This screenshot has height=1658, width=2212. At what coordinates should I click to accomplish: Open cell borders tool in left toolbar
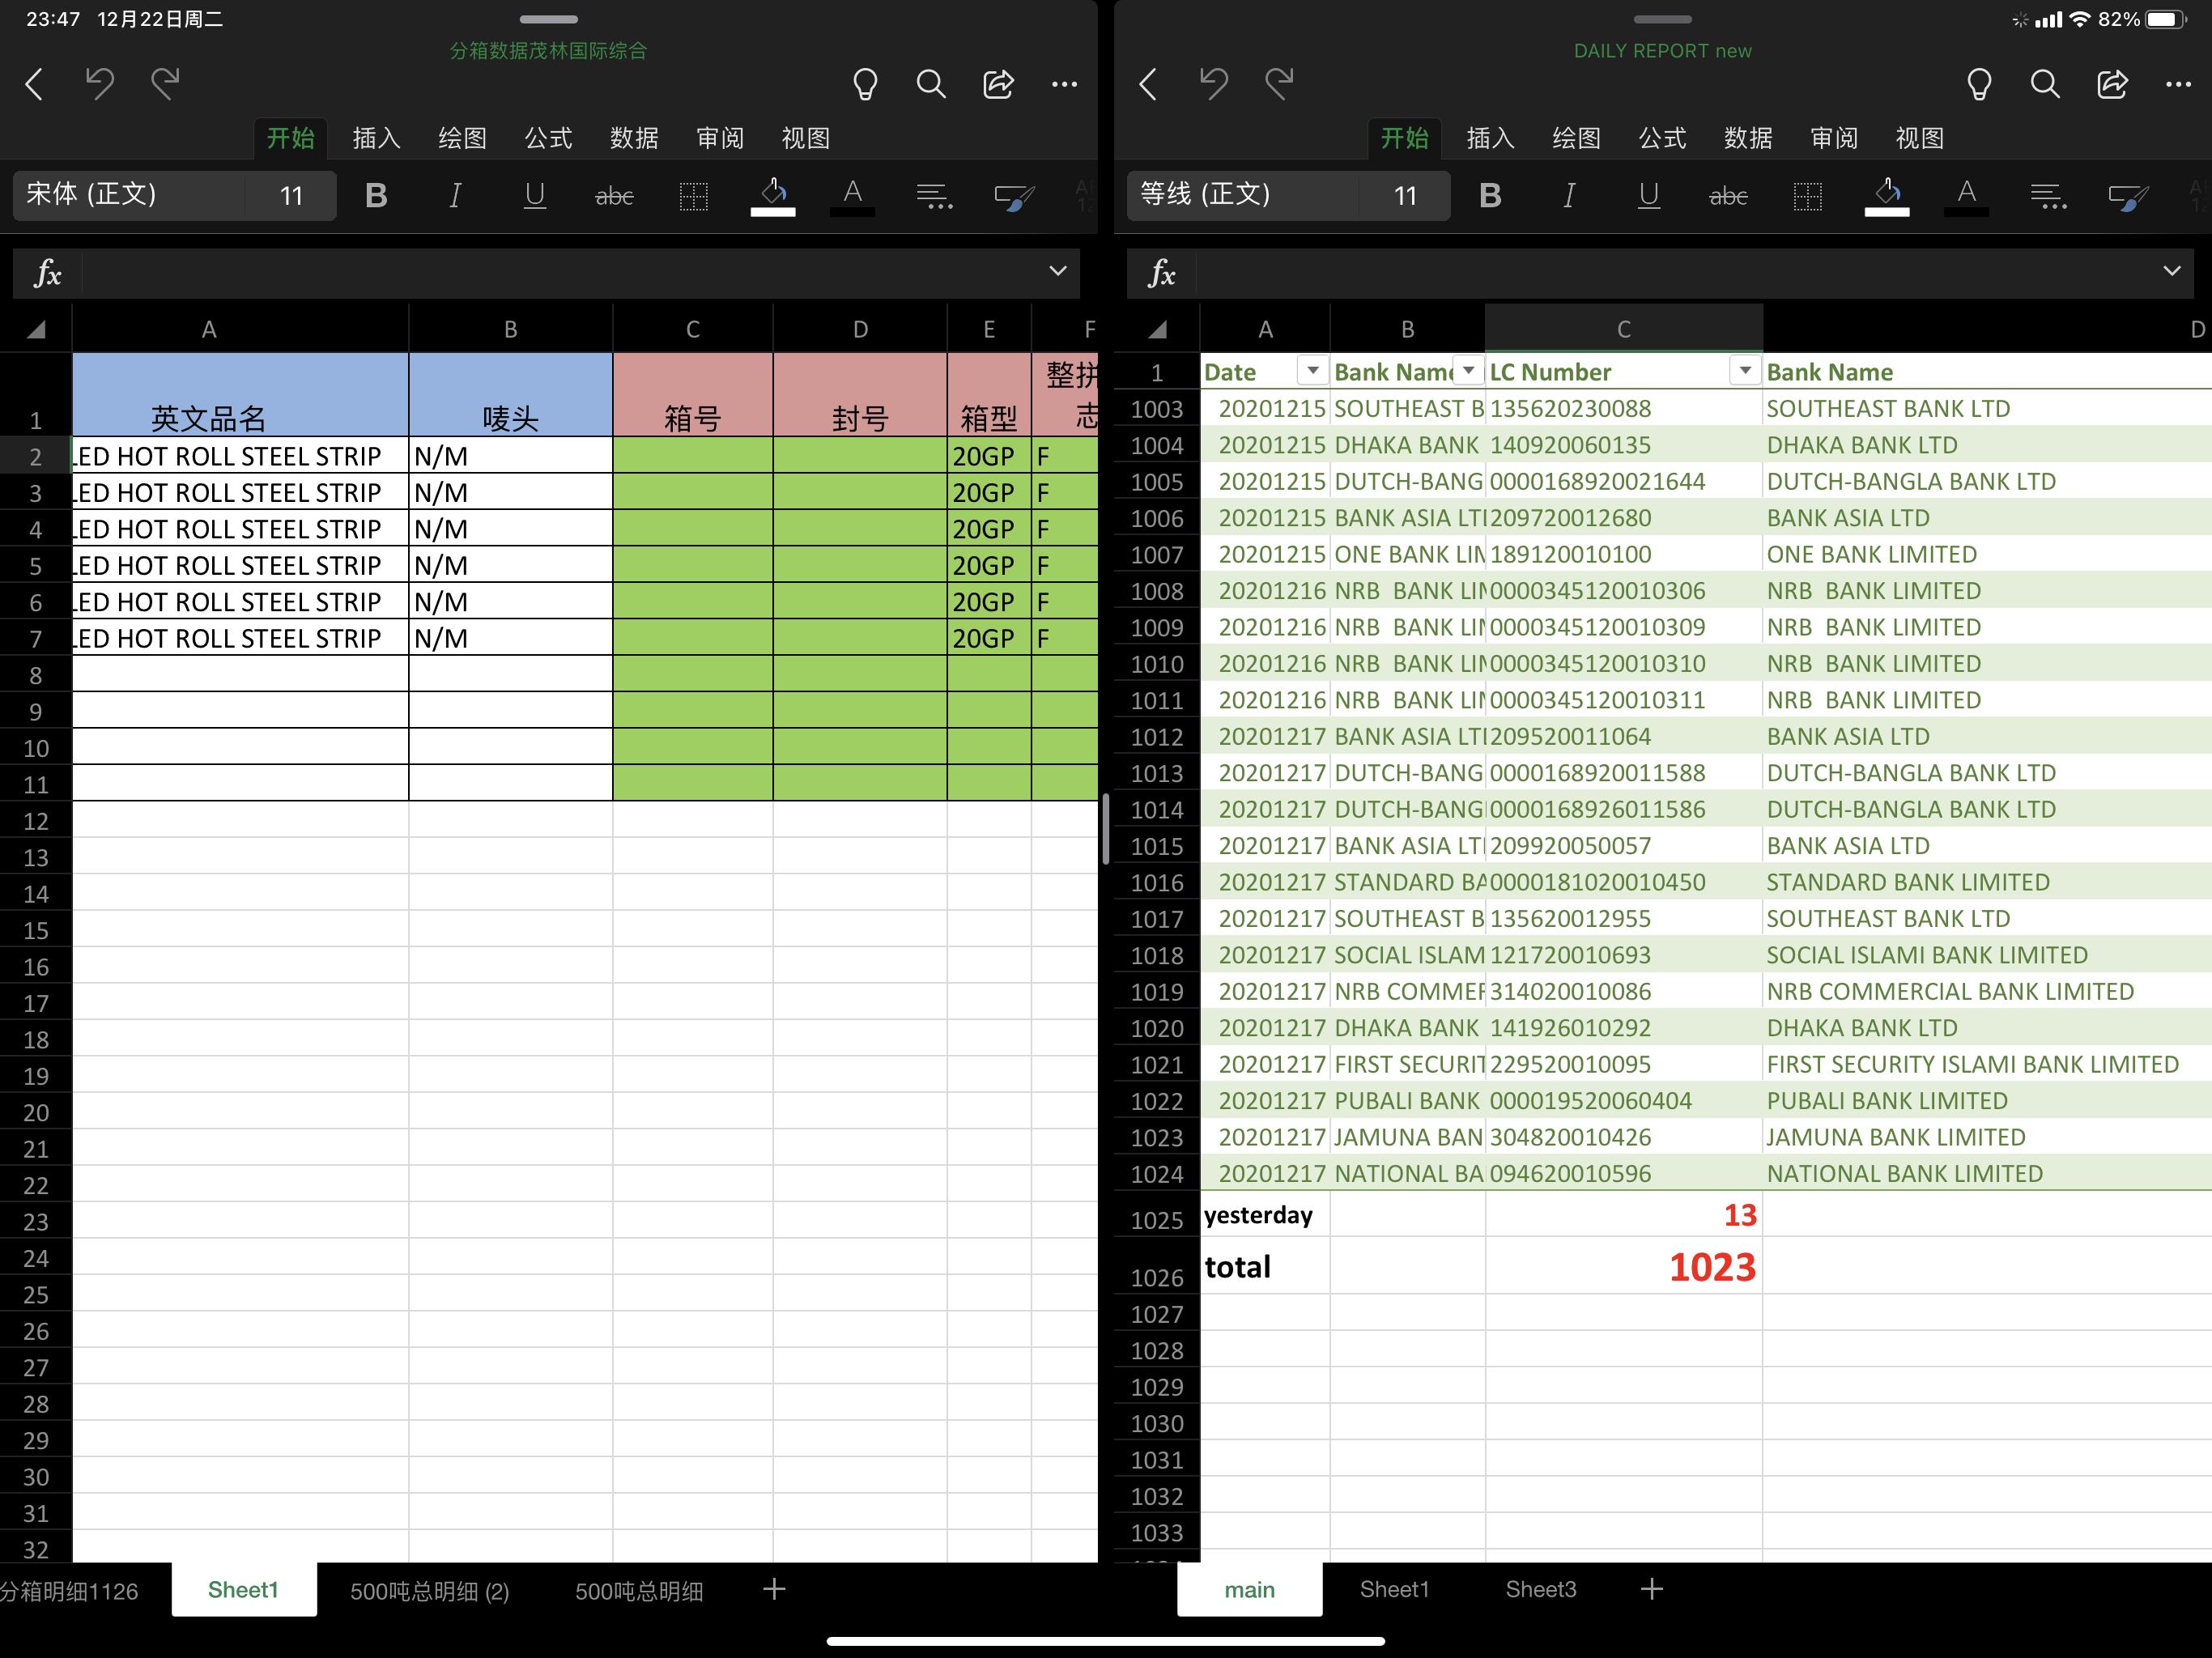693,196
